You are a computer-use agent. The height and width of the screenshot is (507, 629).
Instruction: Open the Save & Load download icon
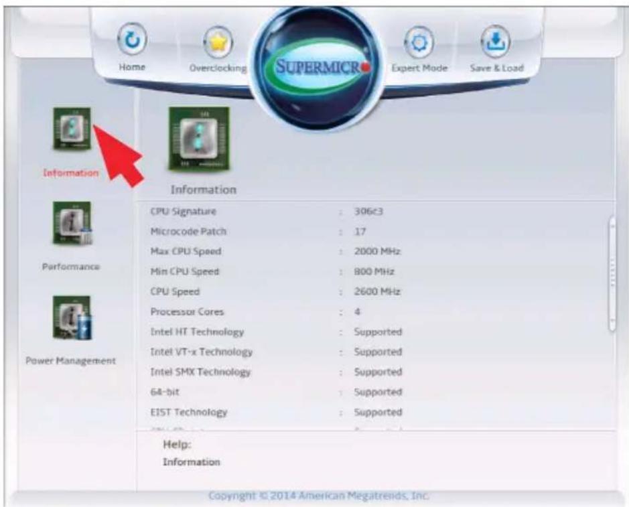496,41
